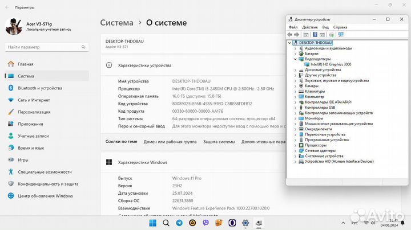Expand the Батареи category
The height and width of the screenshot is (230, 411).
pos(295,54)
